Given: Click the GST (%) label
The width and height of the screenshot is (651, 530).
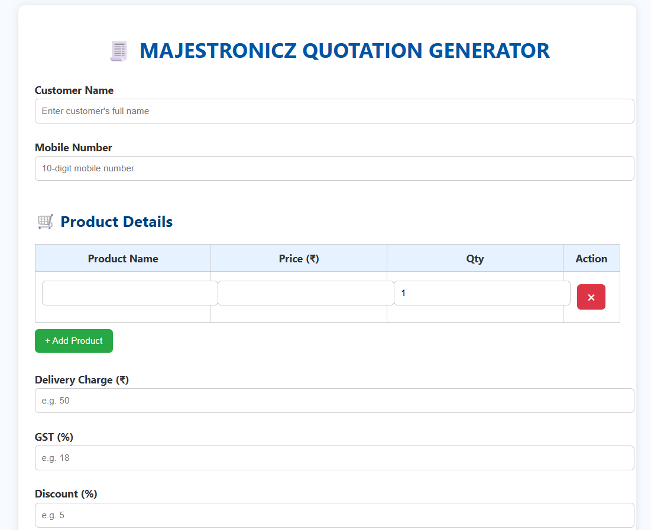Looking at the screenshot, I should coord(54,437).
